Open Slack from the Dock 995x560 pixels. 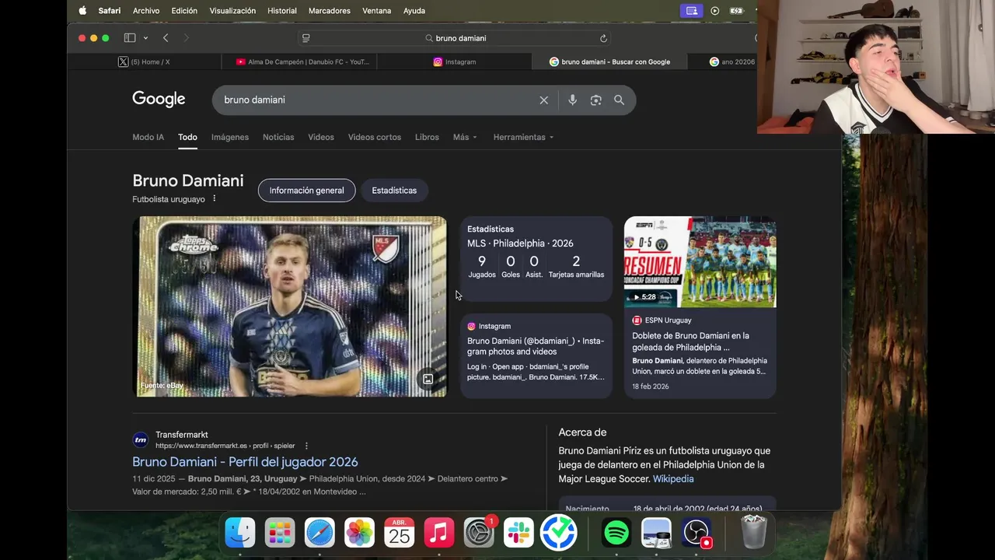pyautogui.click(x=518, y=533)
